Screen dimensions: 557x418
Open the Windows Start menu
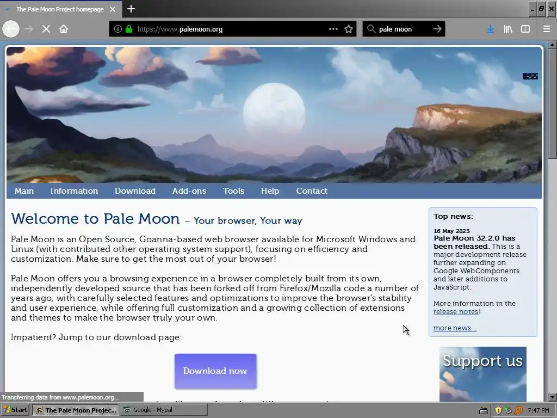15,410
